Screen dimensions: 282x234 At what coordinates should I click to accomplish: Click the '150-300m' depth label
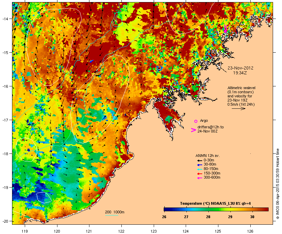click(x=212, y=173)
